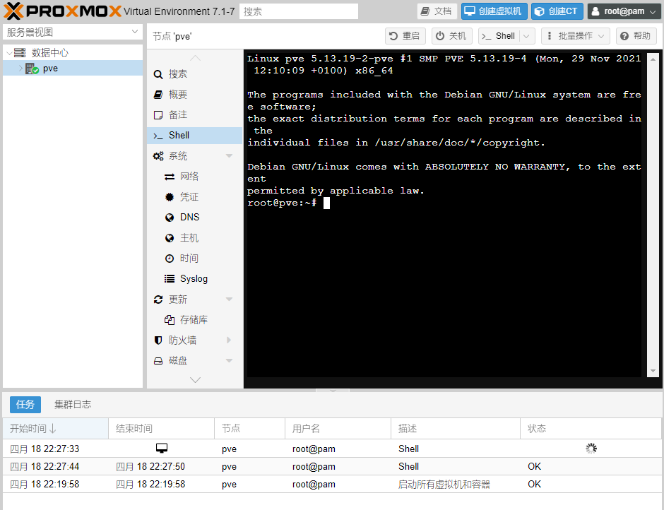This screenshot has height=510, width=664.
Task: Click terminal scrollbar up arrow
Action: pos(653,59)
